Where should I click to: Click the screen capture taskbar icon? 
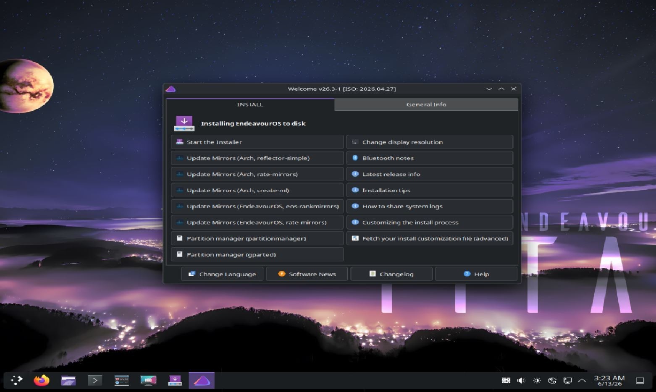[x=148, y=381]
